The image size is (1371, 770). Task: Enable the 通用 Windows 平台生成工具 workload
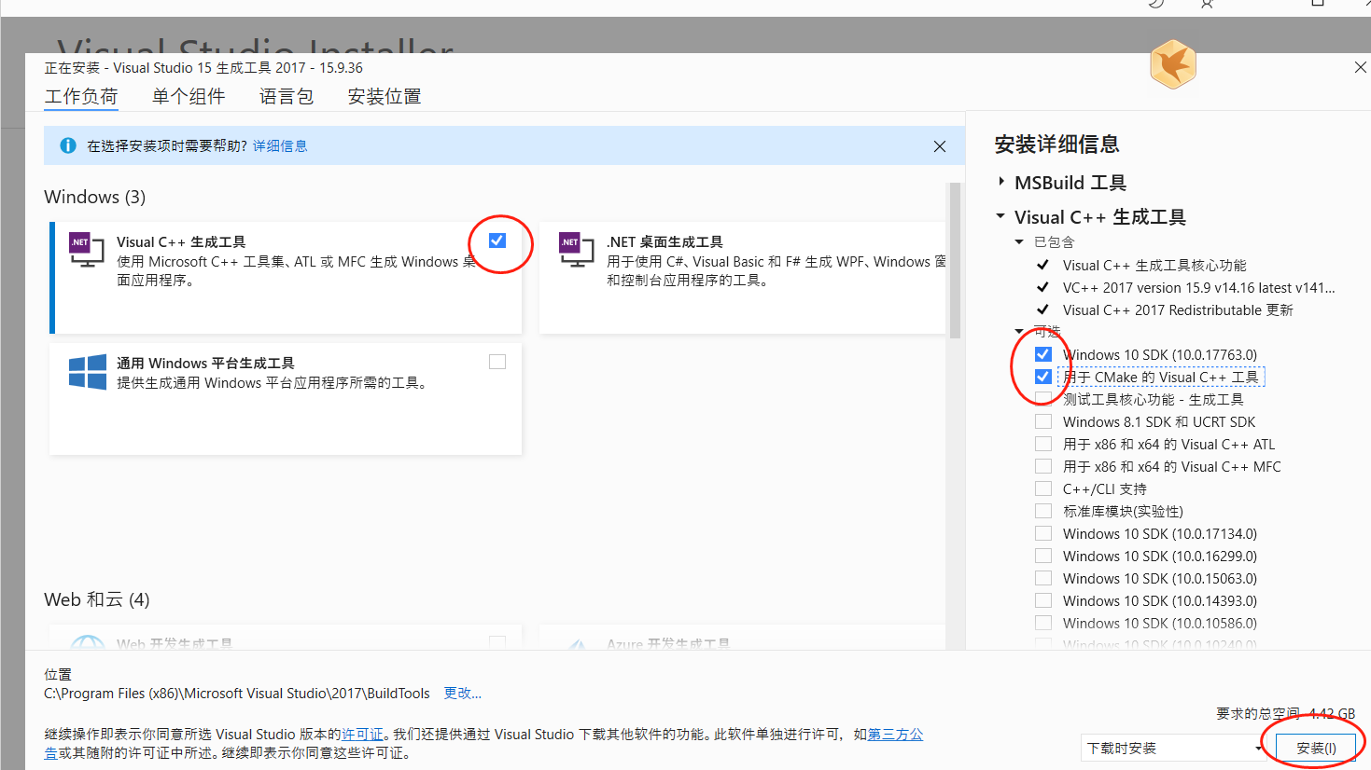tap(497, 362)
